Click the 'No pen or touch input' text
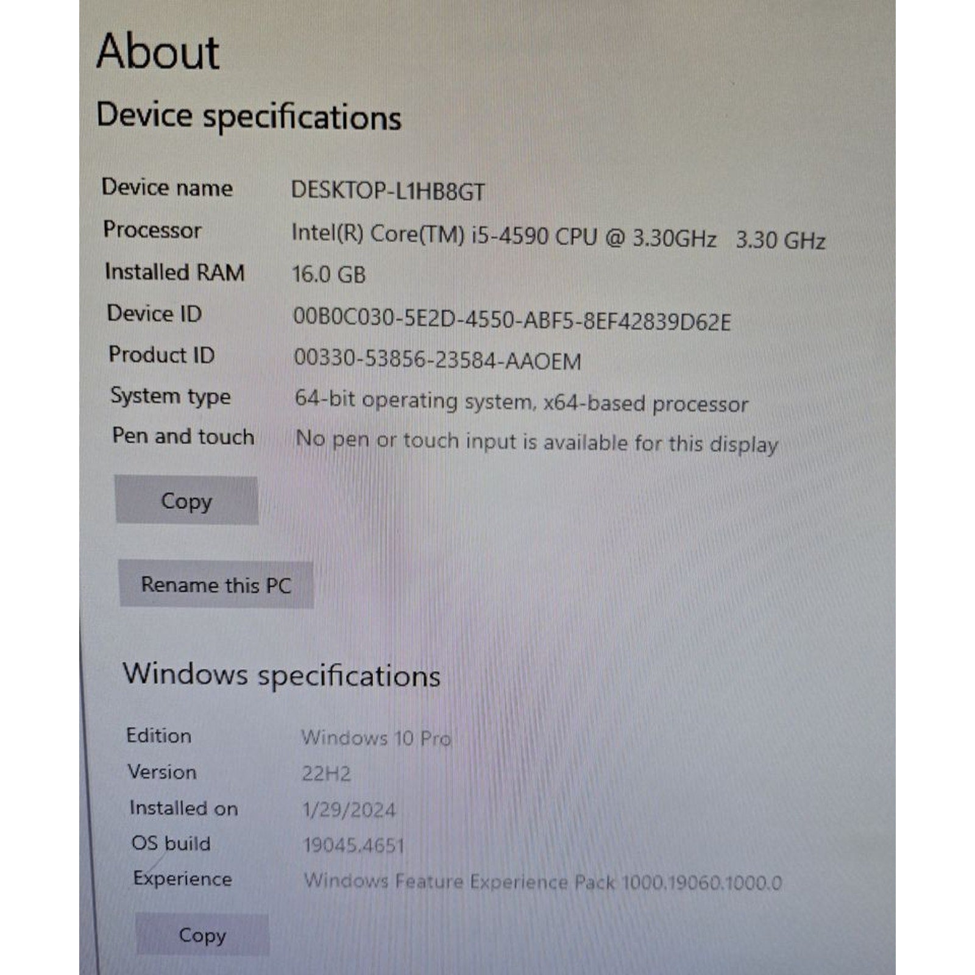Screen dimensions: 975x975 (x=537, y=442)
